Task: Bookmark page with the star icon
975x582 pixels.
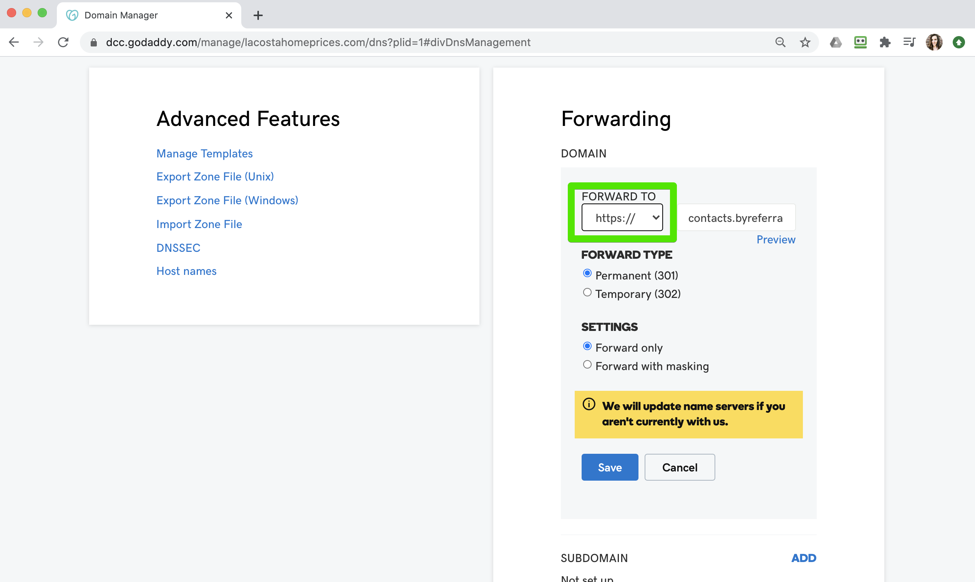Action: click(805, 42)
